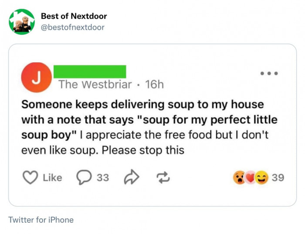The width and height of the screenshot is (305, 234).
Task: Open the comments speech bubble icon
Action: pos(83,177)
